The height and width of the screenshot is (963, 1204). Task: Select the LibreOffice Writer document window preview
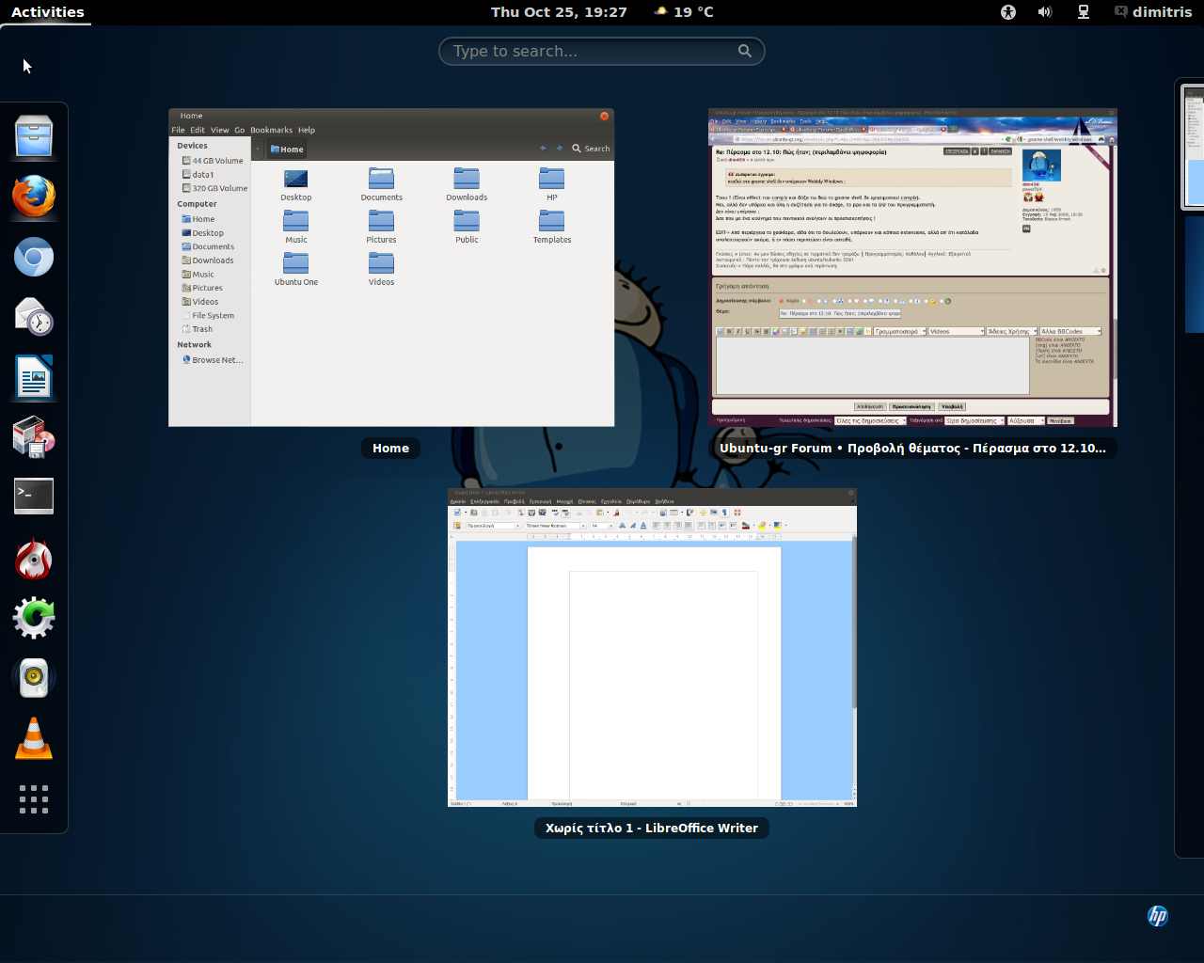click(x=652, y=648)
